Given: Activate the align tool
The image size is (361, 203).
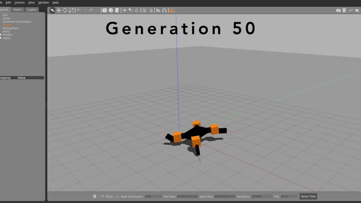Looking at the screenshot, I should coord(158,10).
